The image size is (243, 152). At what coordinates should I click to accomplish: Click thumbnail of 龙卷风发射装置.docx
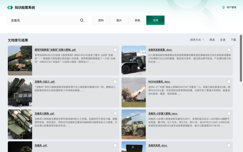[134, 60]
